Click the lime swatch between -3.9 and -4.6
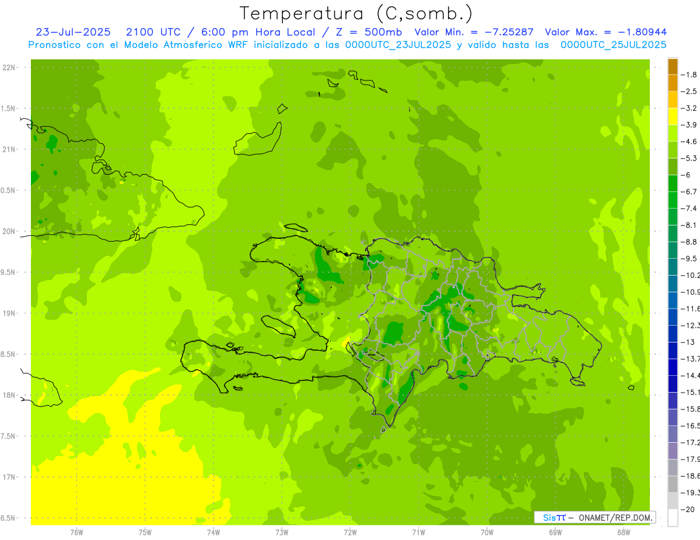This screenshot has width=700, height=540. (x=673, y=133)
